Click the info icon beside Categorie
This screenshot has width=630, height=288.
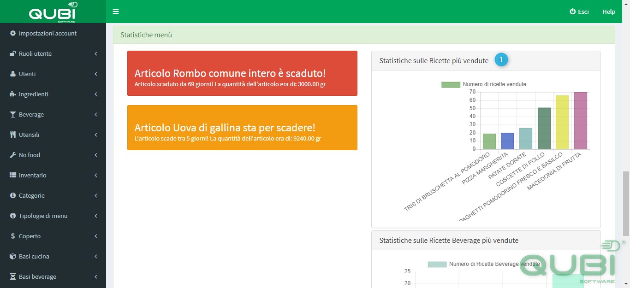click(x=13, y=196)
